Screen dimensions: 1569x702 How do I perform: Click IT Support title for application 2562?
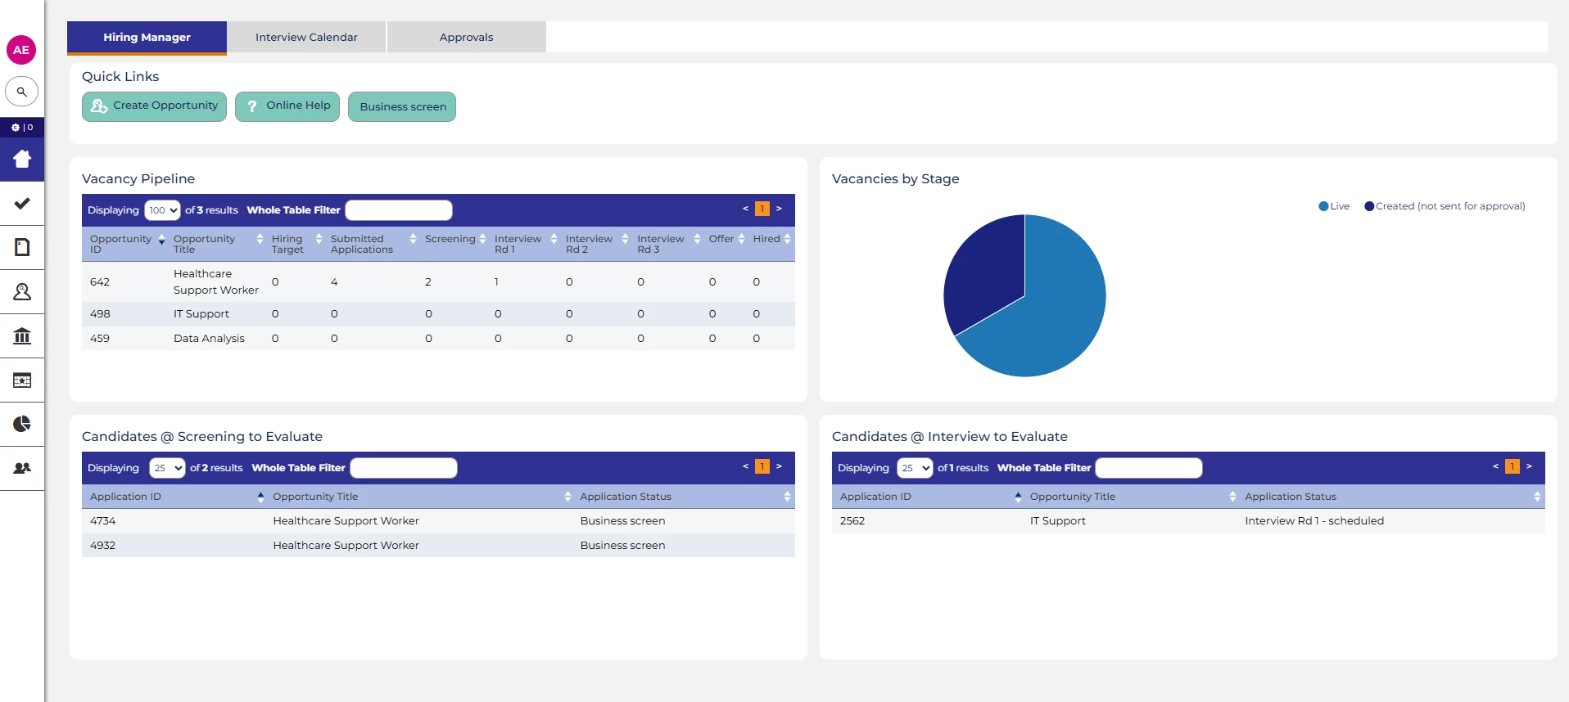[x=1058, y=521]
